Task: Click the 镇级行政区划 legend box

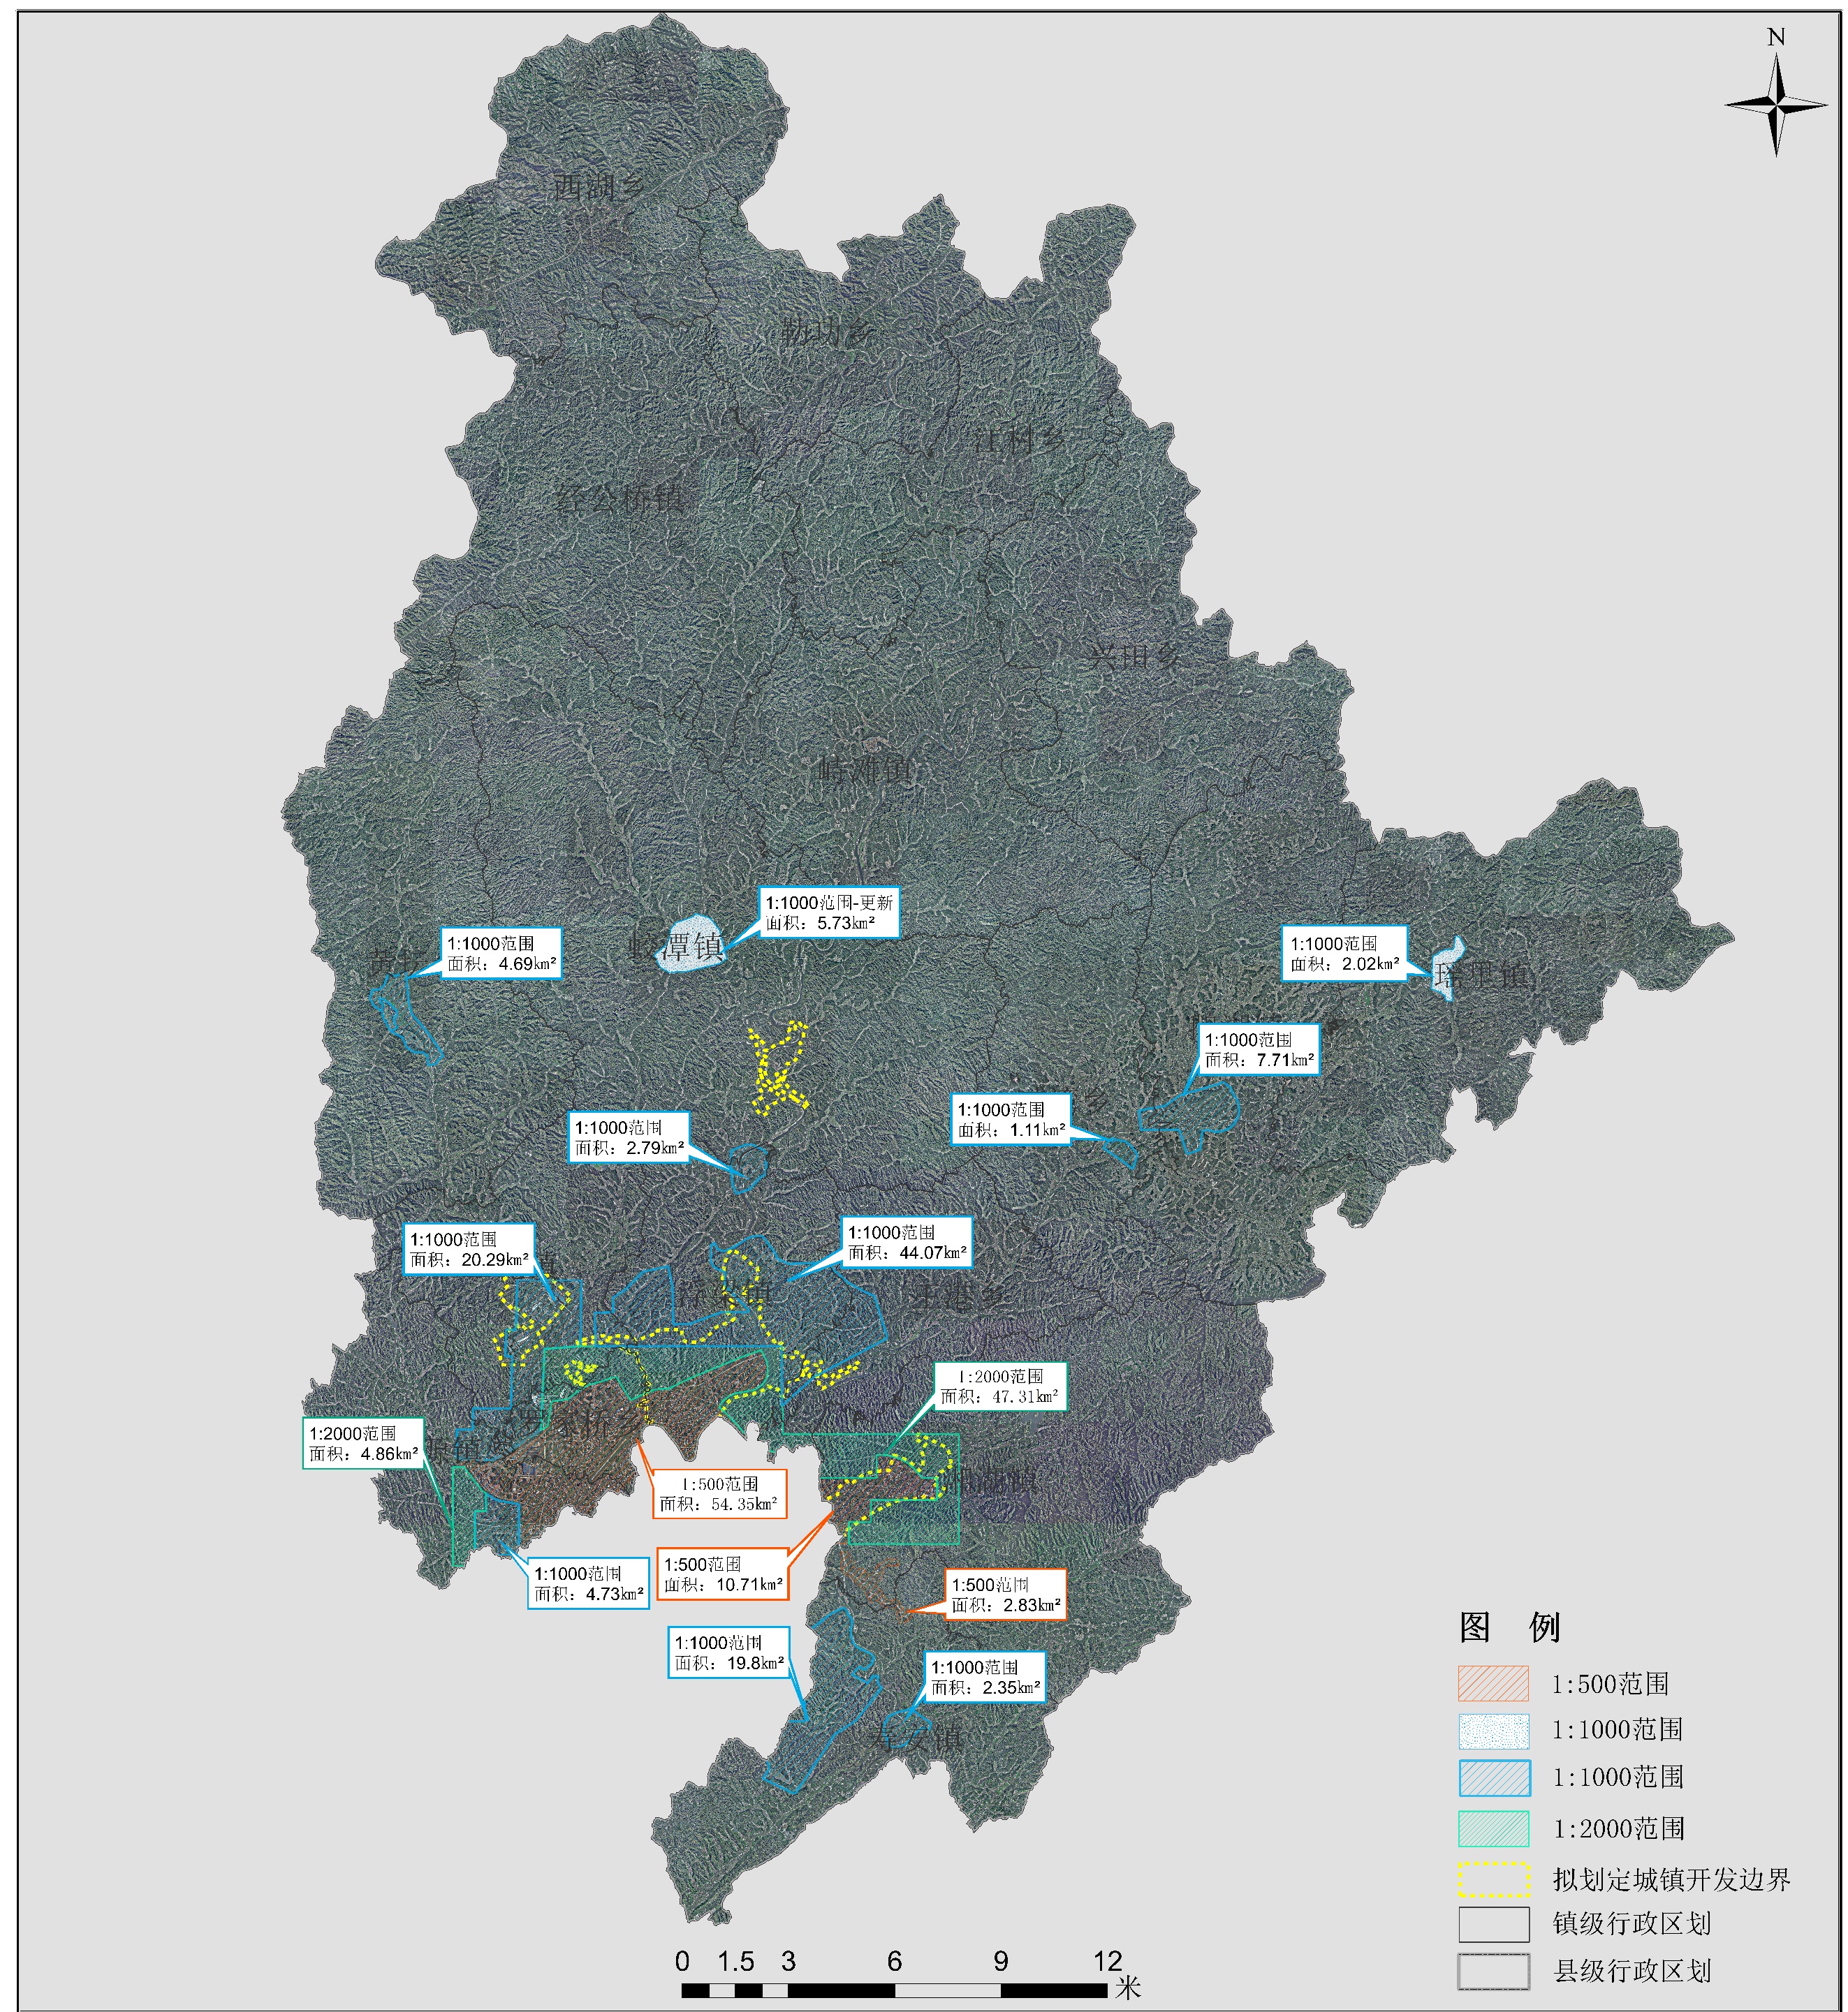Action: [1493, 1924]
